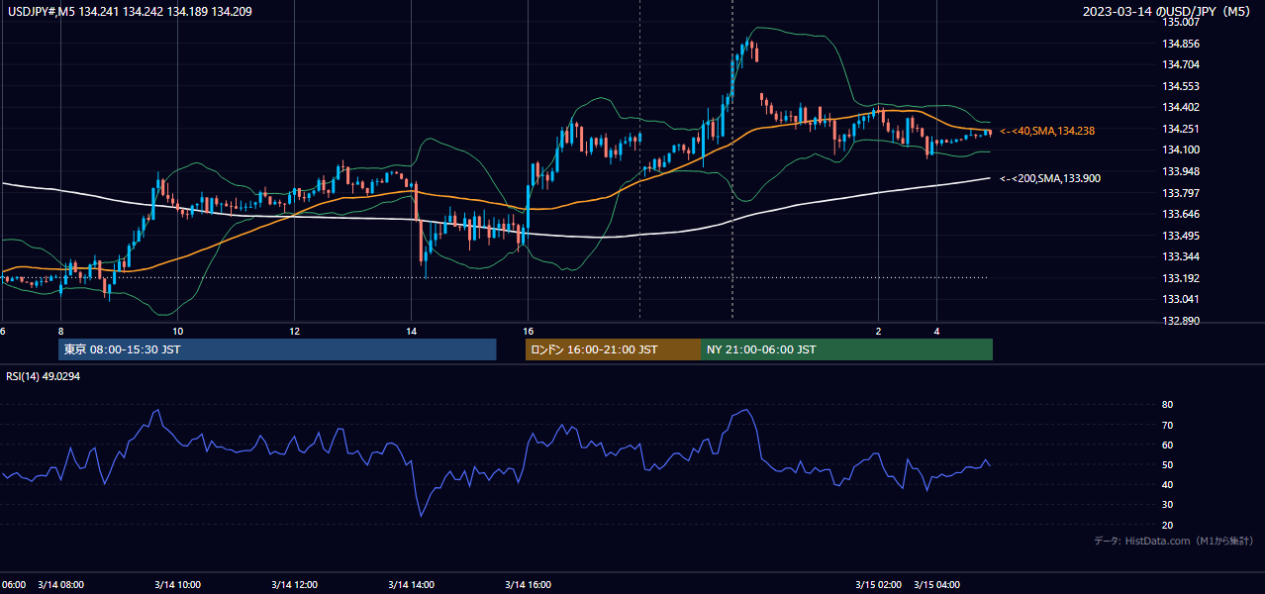Click hour label 12 under the price chart

295,331
